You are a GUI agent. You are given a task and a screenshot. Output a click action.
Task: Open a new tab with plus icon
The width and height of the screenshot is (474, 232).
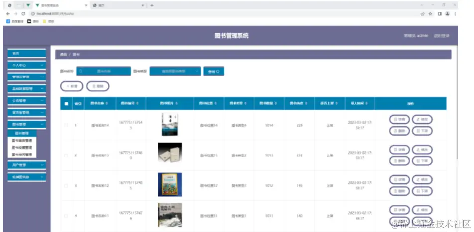pyautogui.click(x=152, y=5)
